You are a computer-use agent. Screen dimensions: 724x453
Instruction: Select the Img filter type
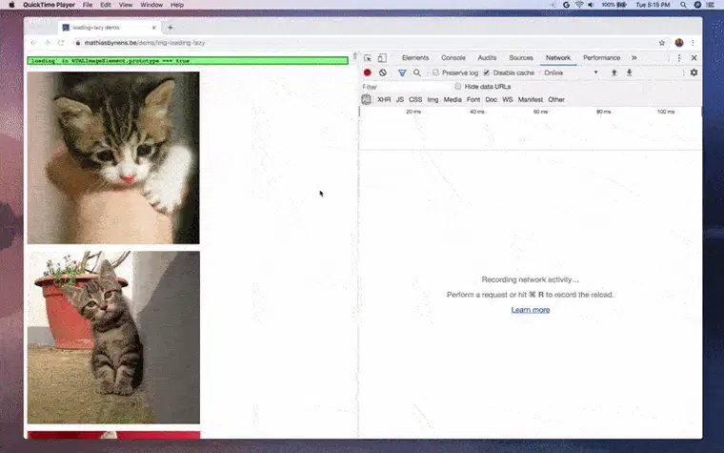pyautogui.click(x=432, y=99)
